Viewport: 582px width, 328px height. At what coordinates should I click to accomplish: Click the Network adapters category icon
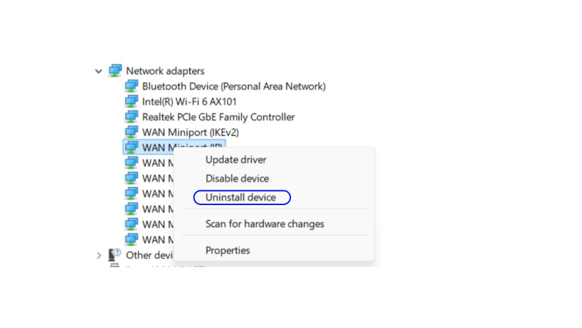(x=116, y=71)
